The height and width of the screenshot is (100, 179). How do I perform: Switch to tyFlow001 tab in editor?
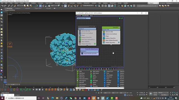point(79,16)
